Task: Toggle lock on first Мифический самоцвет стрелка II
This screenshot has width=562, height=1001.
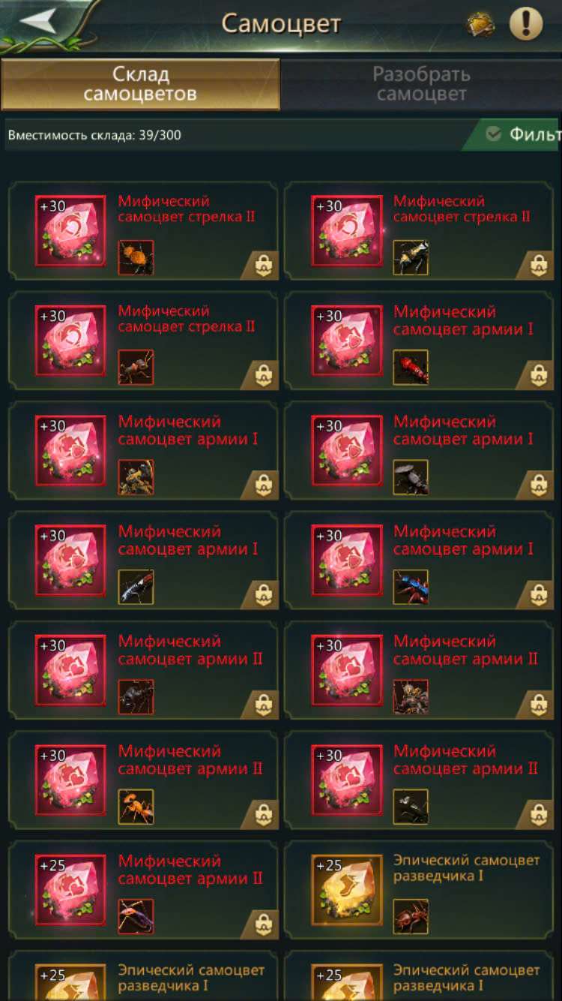Action: pyautogui.click(x=263, y=266)
